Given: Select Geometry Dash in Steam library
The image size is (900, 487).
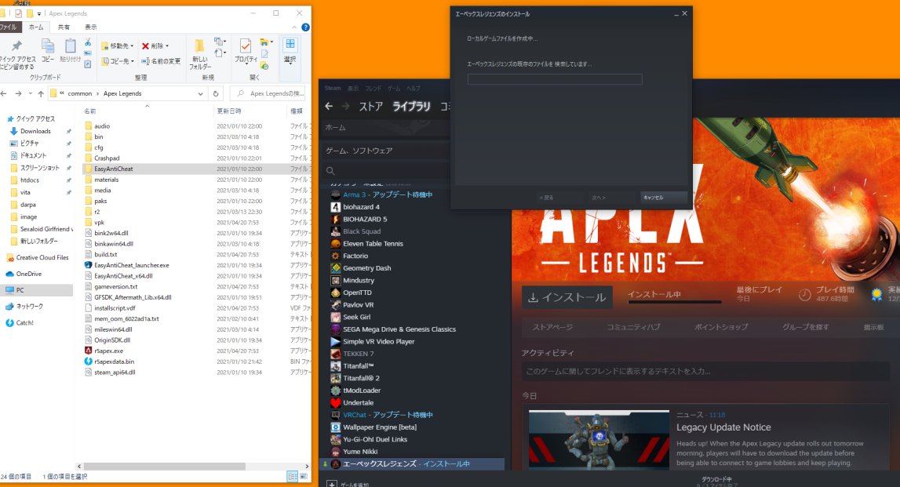Looking at the screenshot, I should pyautogui.click(x=366, y=268).
